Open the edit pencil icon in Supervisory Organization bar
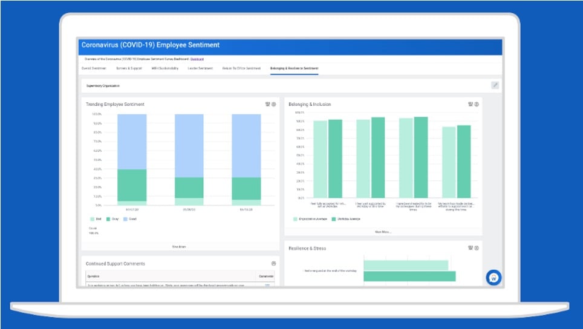 click(495, 85)
